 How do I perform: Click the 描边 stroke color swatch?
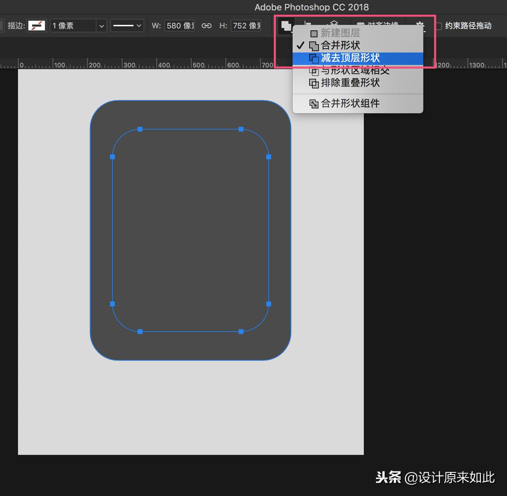(36, 26)
